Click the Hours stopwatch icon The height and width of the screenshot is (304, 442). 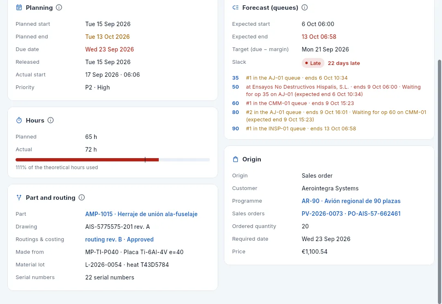point(19,121)
